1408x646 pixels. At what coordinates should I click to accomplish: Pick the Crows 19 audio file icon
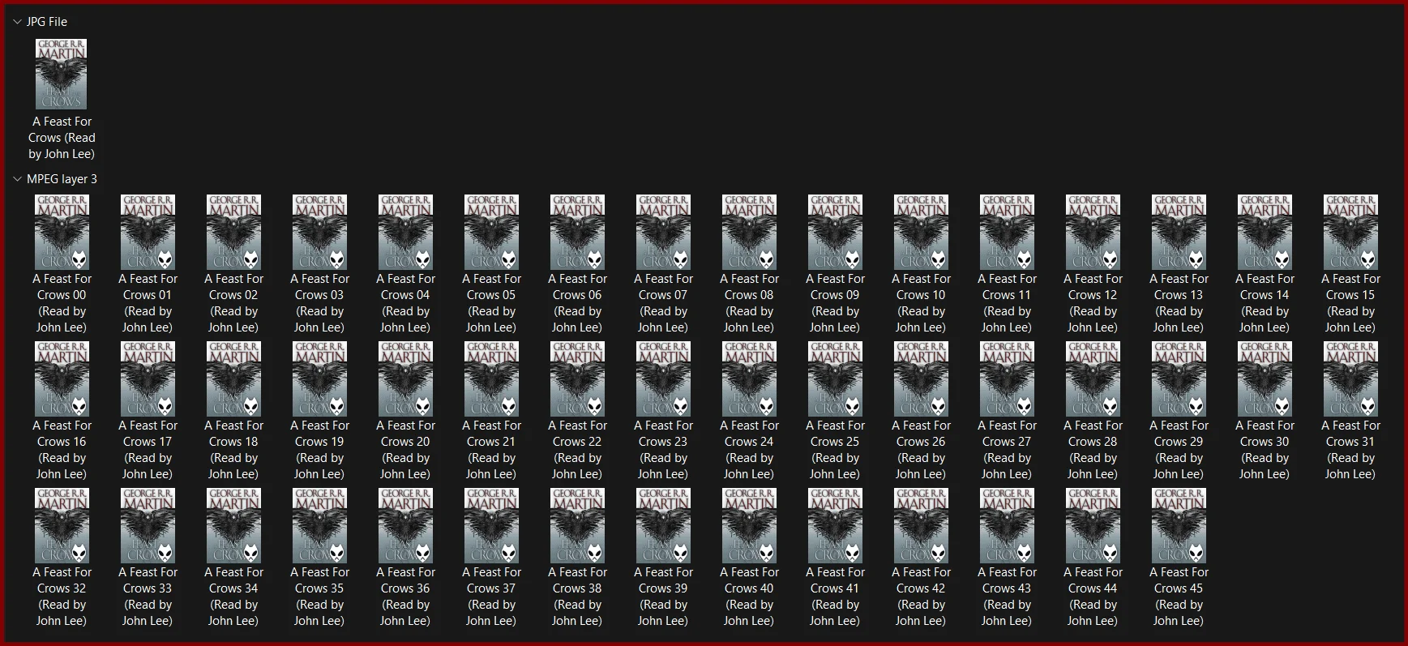(319, 379)
